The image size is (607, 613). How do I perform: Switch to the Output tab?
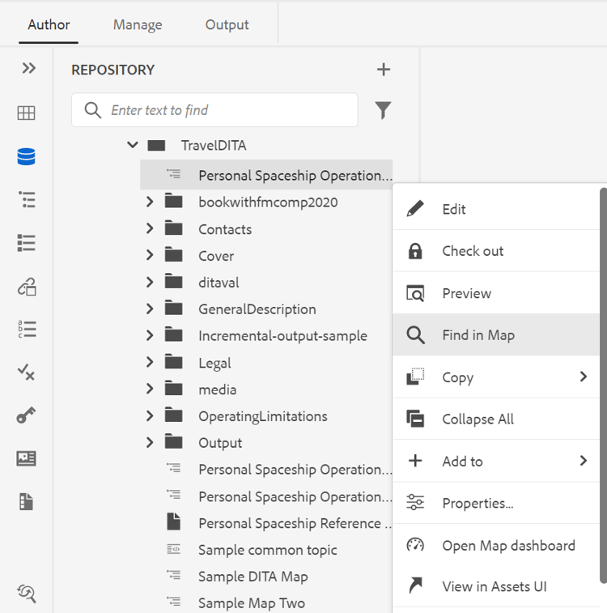pyautogui.click(x=227, y=24)
